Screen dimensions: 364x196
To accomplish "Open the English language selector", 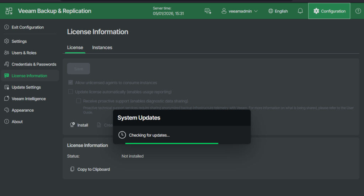I will coord(278,11).
